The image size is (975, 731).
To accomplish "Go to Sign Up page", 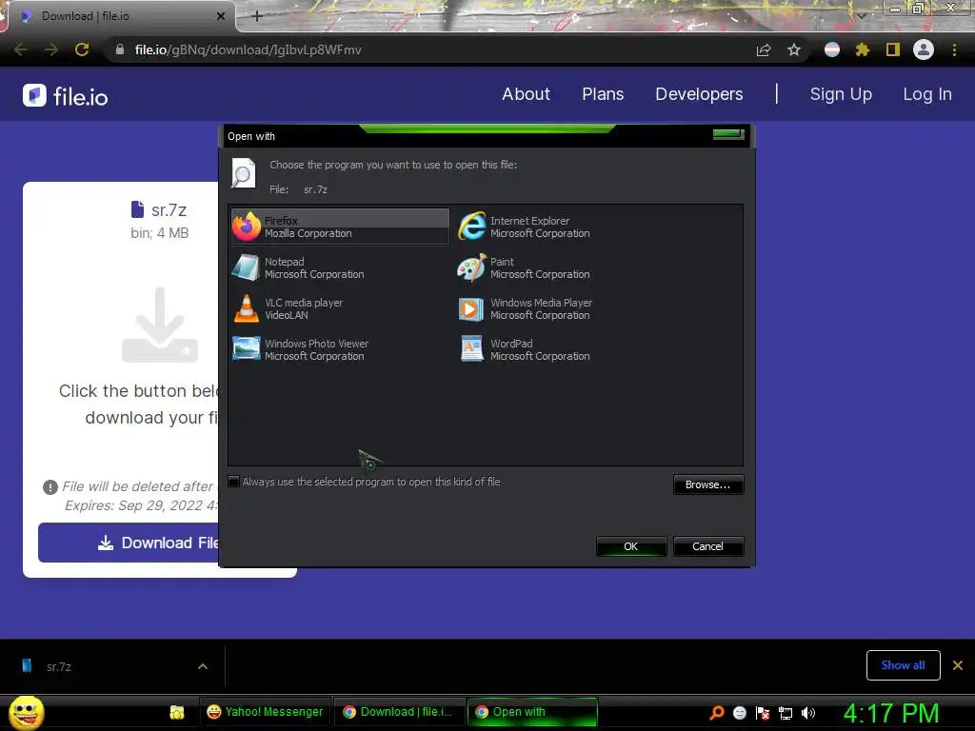I will coord(841,94).
